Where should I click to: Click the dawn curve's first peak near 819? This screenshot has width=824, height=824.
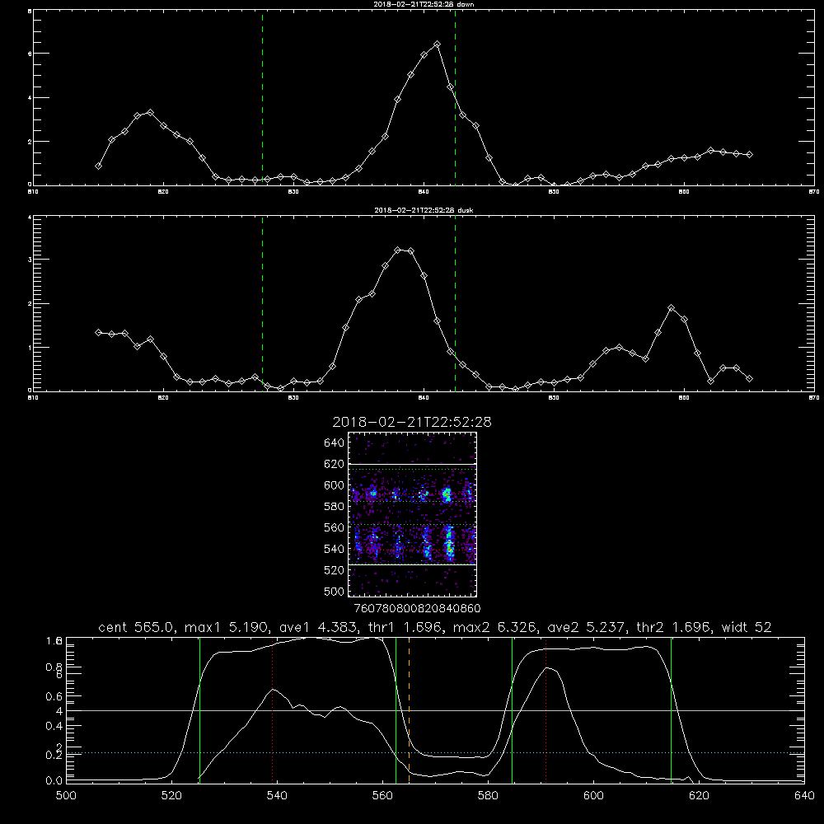pyautogui.click(x=150, y=112)
